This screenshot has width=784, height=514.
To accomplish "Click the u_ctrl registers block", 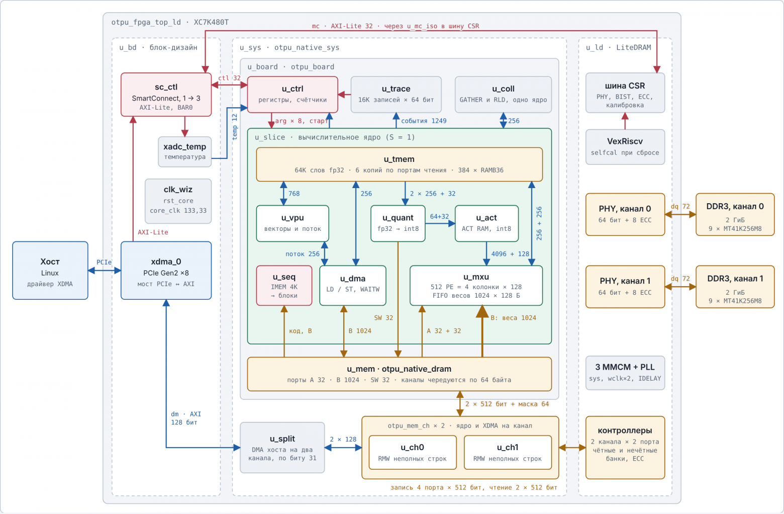I will point(292,95).
